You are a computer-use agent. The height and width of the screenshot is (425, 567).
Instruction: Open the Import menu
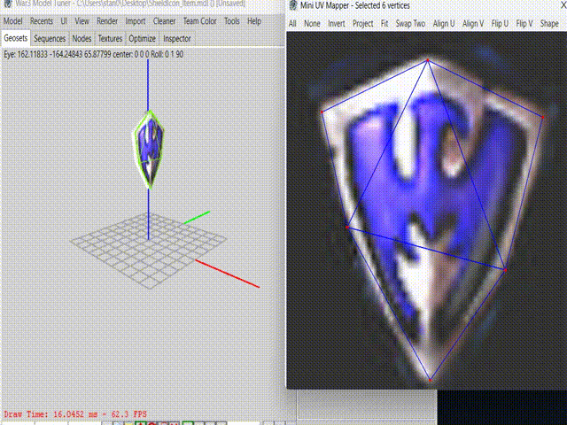pos(136,21)
